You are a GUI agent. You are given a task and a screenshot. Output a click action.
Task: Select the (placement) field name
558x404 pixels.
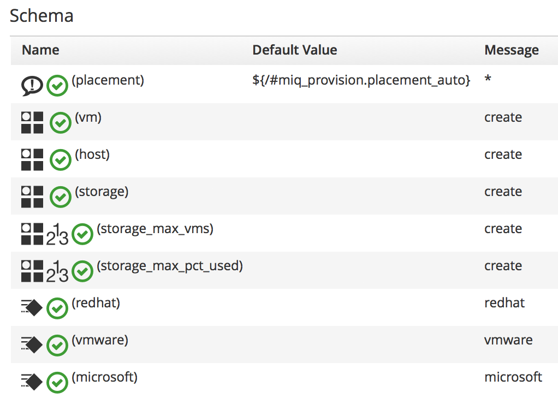pos(108,80)
